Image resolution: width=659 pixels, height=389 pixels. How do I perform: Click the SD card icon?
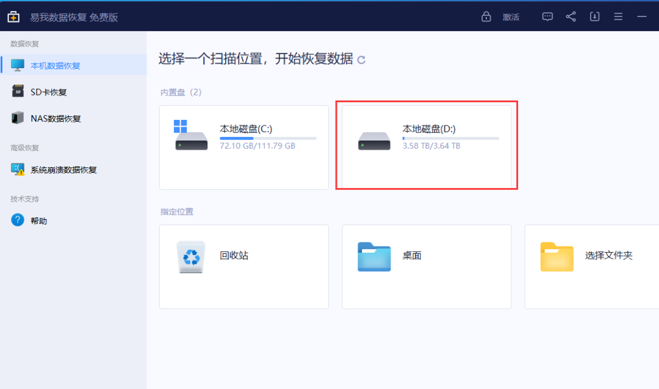[x=18, y=91]
